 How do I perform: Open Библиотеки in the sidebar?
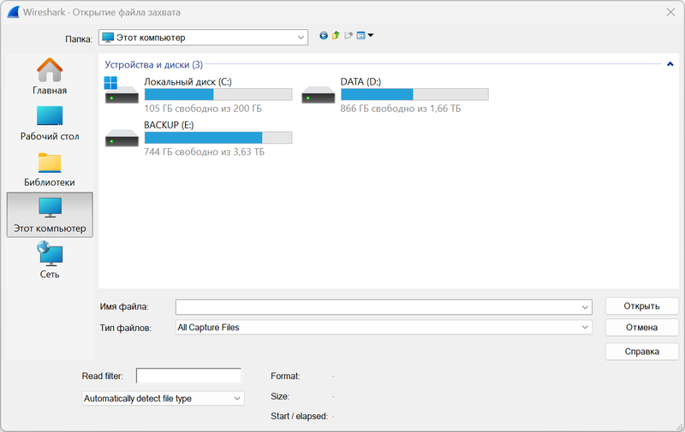50,169
